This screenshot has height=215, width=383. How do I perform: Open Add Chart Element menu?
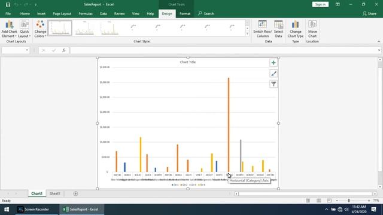9,29
